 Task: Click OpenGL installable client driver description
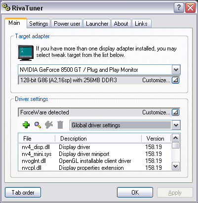coord(95,161)
